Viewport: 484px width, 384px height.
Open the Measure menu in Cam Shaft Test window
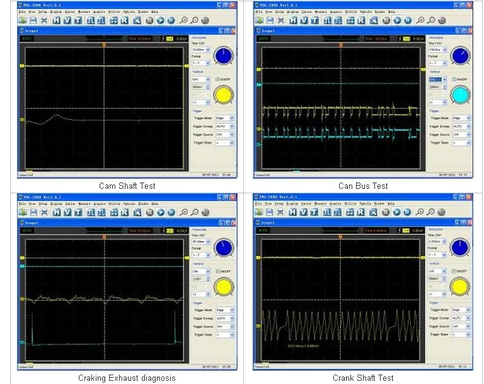[x=84, y=12]
